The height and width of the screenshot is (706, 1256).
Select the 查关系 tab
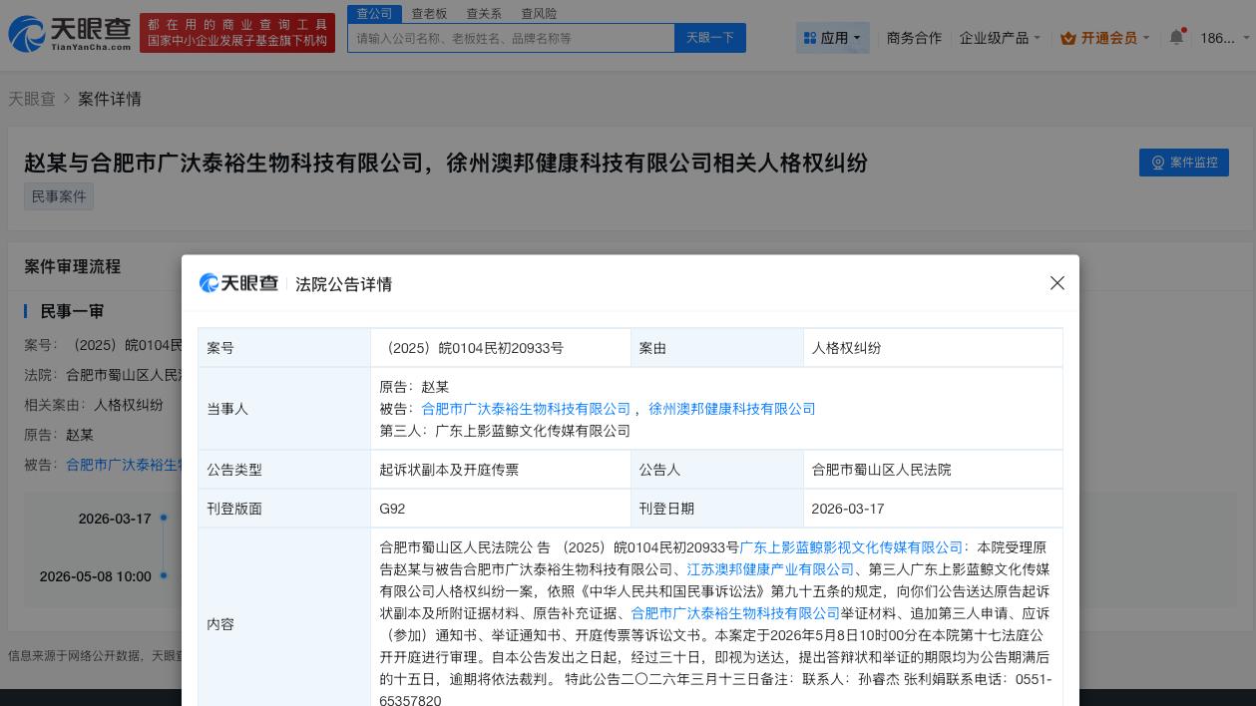click(x=483, y=13)
